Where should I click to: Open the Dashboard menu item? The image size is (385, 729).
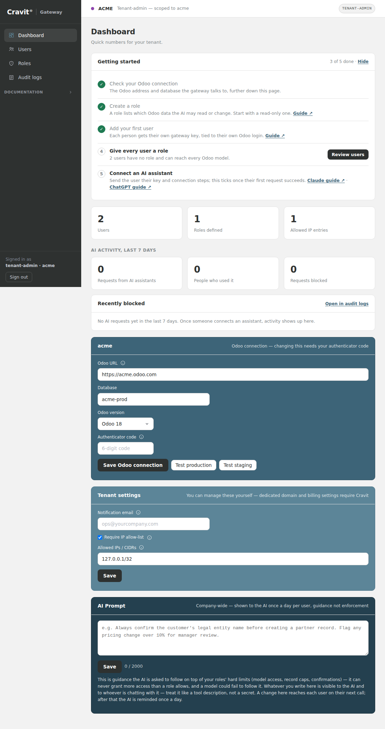click(x=41, y=35)
